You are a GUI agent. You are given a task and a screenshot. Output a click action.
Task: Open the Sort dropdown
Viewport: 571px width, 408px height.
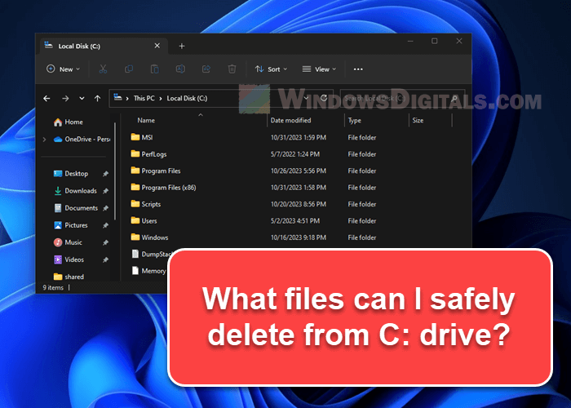272,69
